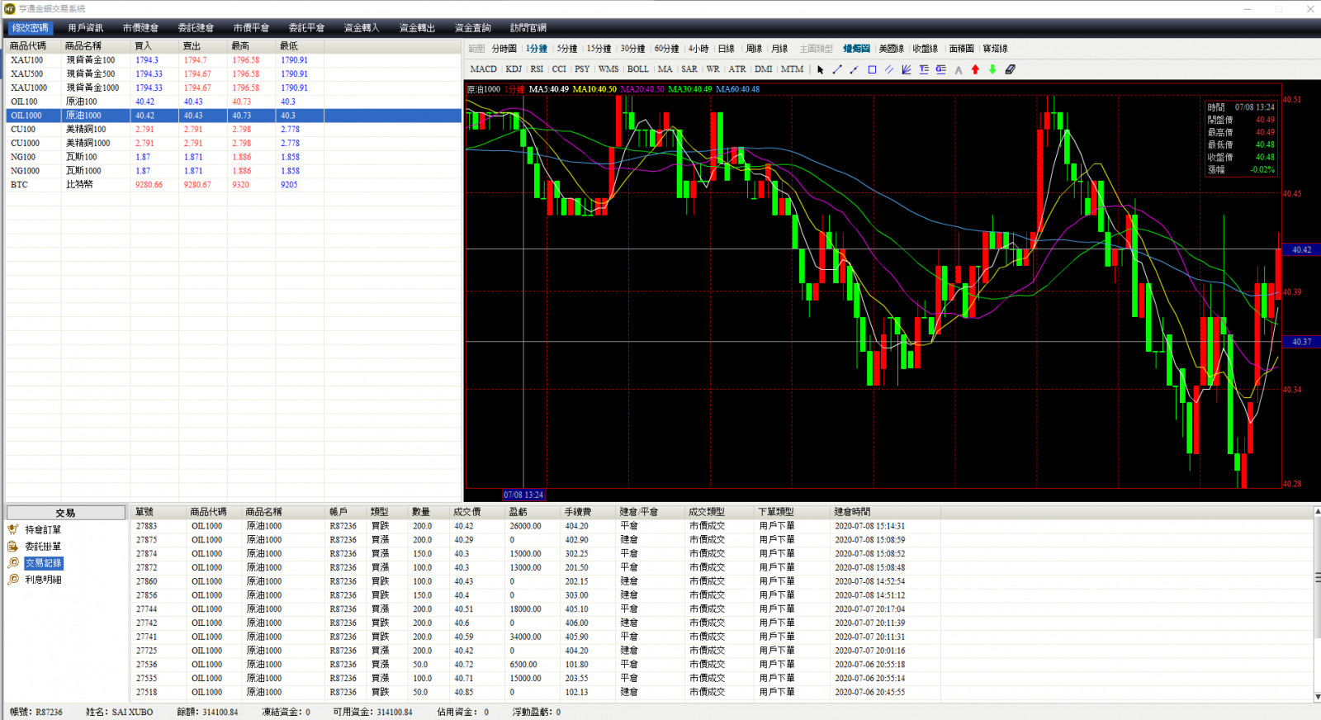Select the arrow cursor tool
Image resolution: width=1321 pixels, height=720 pixels.
pos(820,70)
